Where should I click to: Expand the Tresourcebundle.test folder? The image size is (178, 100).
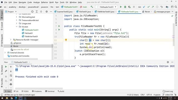click(x=17, y=20)
